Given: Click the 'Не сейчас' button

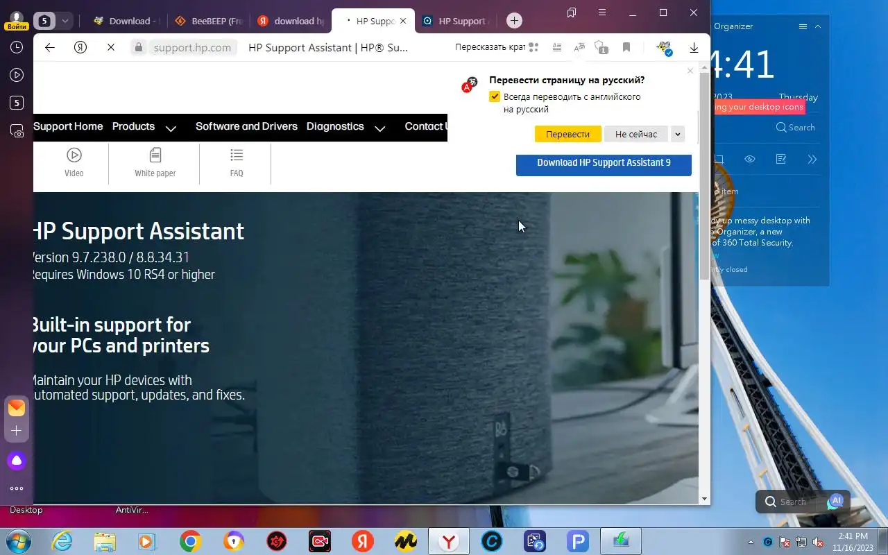Looking at the screenshot, I should pyautogui.click(x=636, y=134).
